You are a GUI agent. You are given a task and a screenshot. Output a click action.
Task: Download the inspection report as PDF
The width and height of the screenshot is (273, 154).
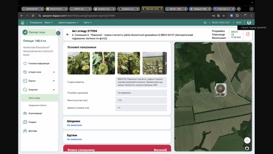(247, 34)
